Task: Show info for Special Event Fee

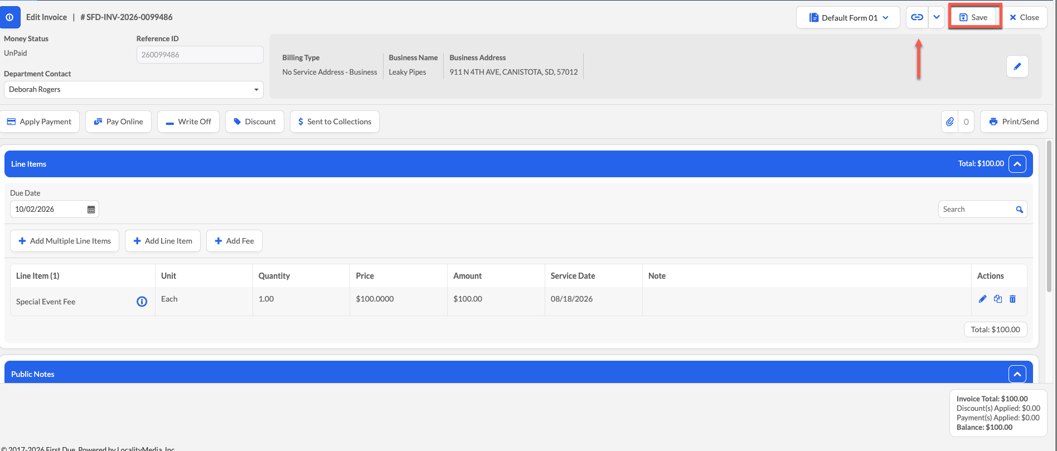Action: coord(142,302)
